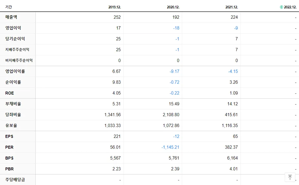The image size is (299, 185).
Task: Click the 순이익률 value -0.72
Action: (x=175, y=82)
